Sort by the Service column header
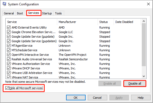 coord(31,22)
